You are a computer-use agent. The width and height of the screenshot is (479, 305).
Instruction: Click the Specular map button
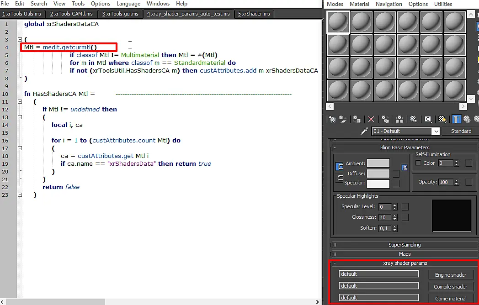tap(396, 183)
